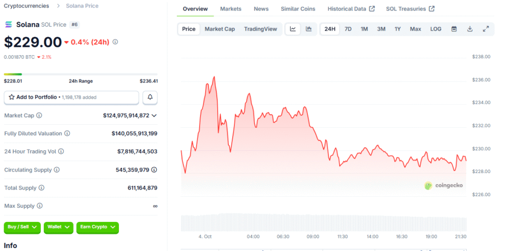Navigate to Cryptocurrencies breadcrumb link
This screenshot has height=251, width=516.
tap(27, 6)
